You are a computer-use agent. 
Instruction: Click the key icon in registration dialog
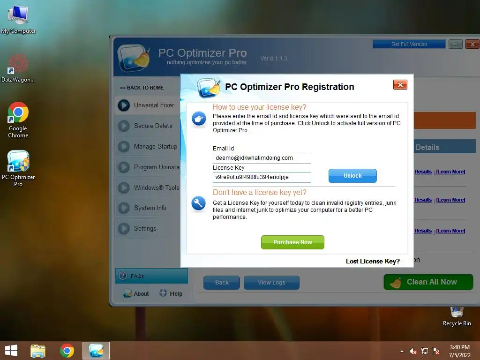point(198,203)
